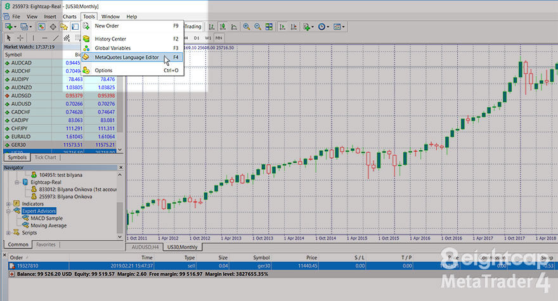Expand the Indicators tree node
Image resolution: width=558 pixels, height=301 pixels.
click(8, 204)
